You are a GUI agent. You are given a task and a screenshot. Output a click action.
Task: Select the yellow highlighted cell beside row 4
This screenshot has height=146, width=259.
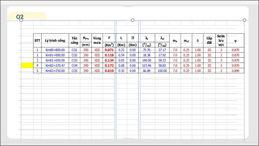click(27, 66)
